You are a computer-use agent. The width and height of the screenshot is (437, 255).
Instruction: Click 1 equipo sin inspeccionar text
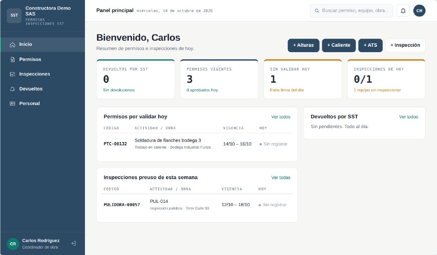(377, 90)
